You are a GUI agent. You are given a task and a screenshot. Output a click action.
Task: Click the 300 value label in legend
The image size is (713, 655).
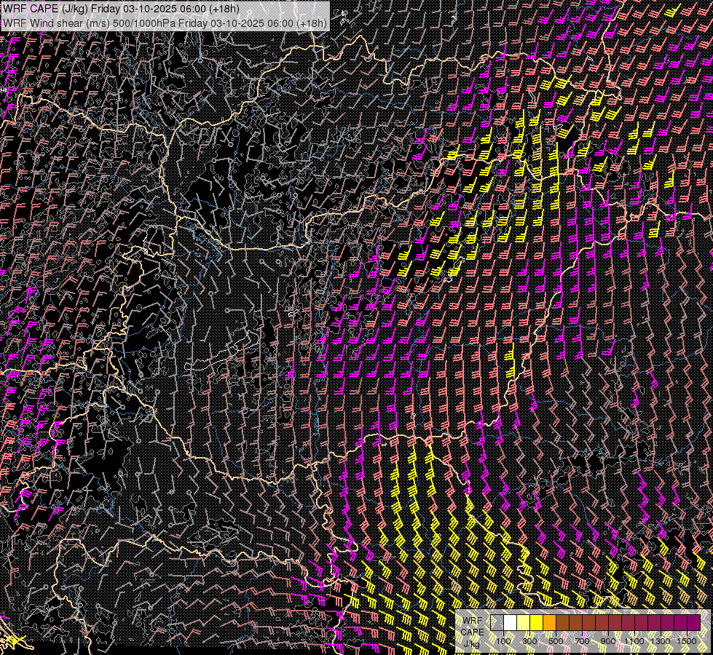click(x=529, y=640)
